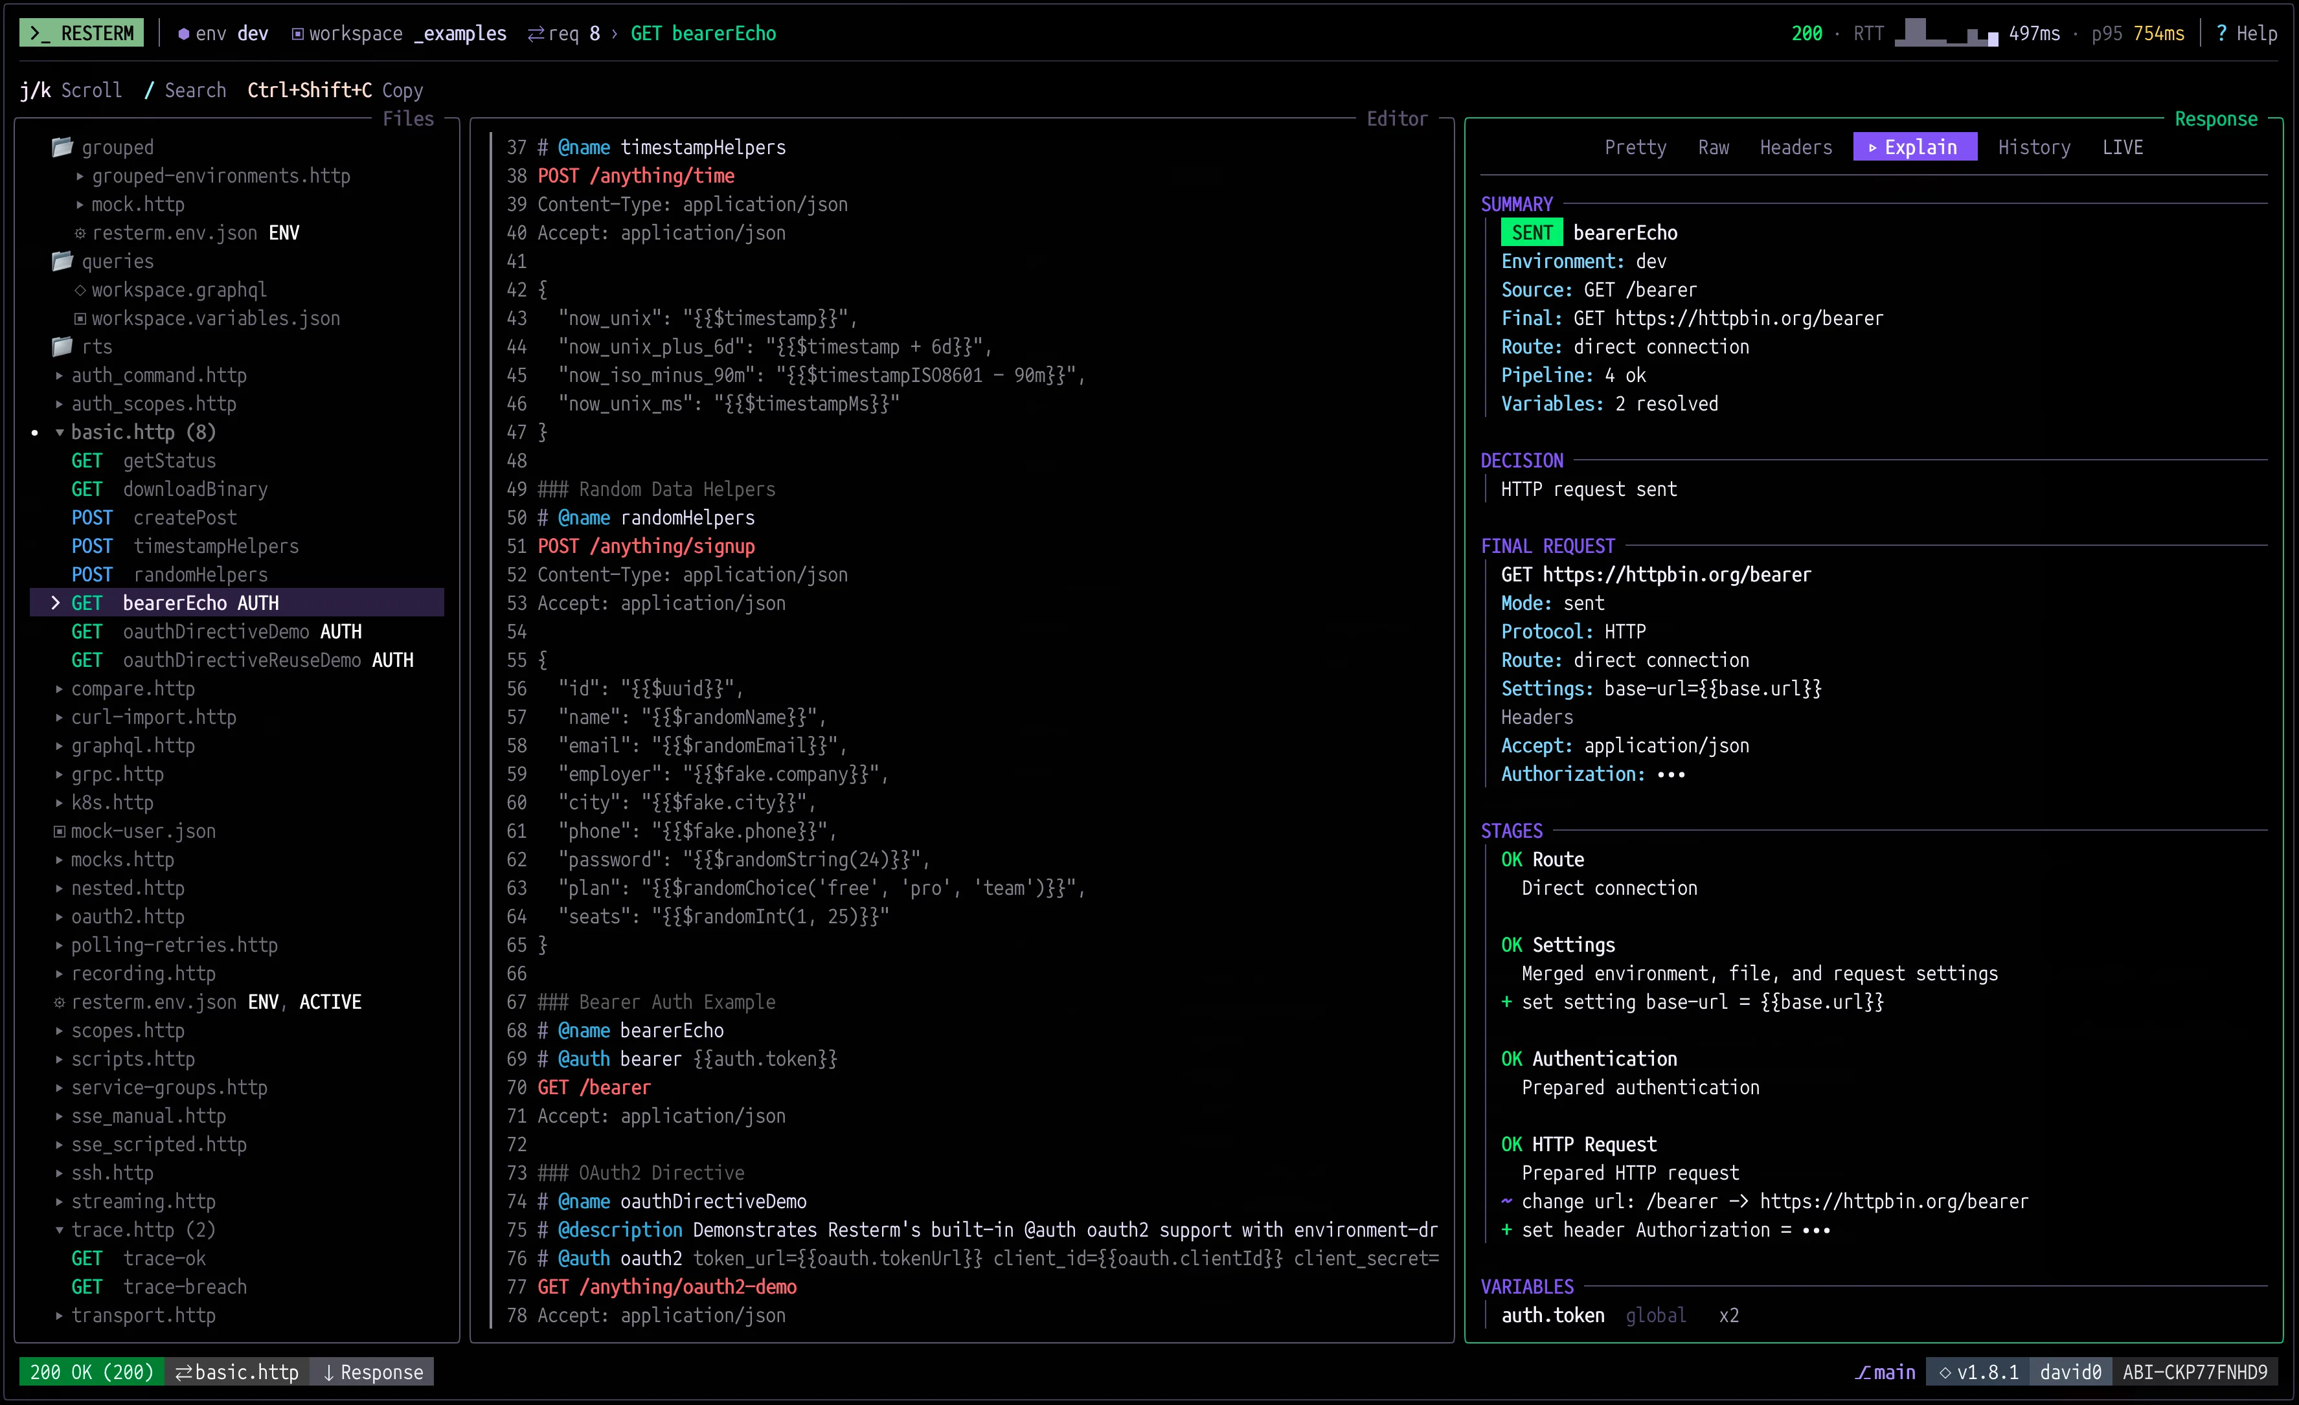This screenshot has width=2299, height=1405.
Task: Click the RTT sparkline graph
Action: tap(1946, 34)
